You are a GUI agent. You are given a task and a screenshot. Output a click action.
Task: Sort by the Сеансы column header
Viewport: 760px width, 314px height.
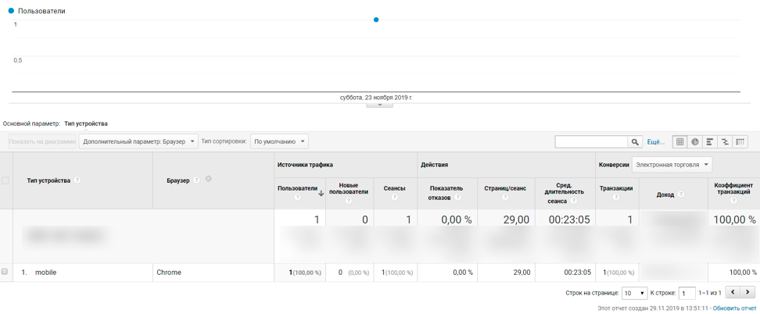pyautogui.click(x=396, y=188)
